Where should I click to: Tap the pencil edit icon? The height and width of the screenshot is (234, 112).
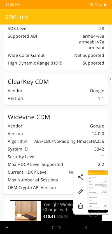(80, 192)
